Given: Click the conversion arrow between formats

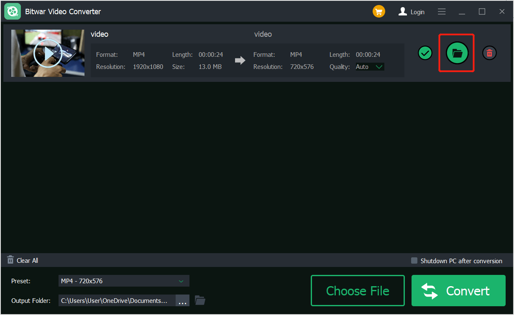Looking at the screenshot, I should pyautogui.click(x=240, y=61).
